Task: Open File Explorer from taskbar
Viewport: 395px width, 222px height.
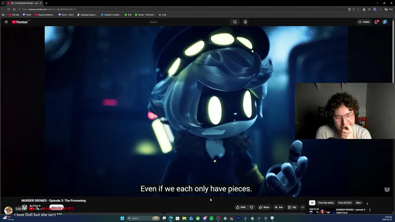Action: [184, 218]
